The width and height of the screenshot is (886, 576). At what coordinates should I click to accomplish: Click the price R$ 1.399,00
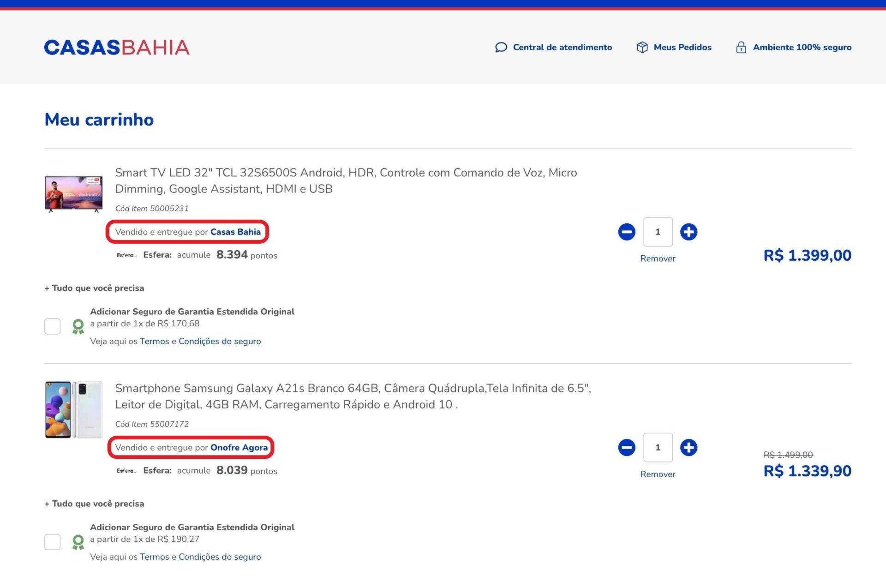point(807,255)
